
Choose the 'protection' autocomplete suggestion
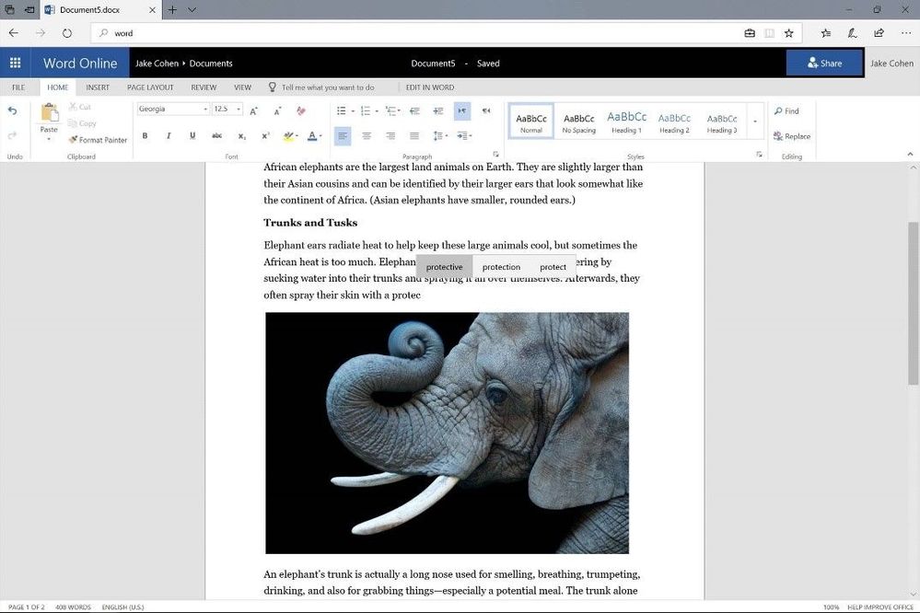501,267
